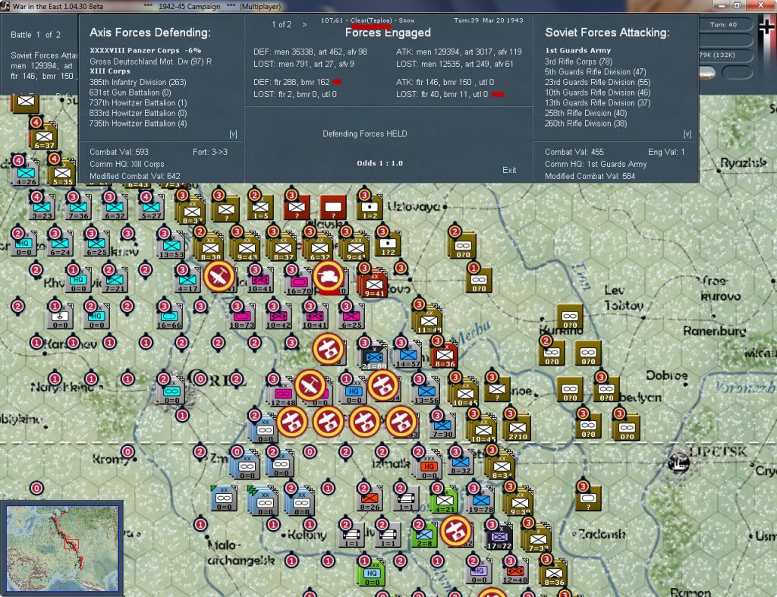This screenshot has width=777, height=597.
Task: Select the 21=88 unit counter
Action: (373, 358)
